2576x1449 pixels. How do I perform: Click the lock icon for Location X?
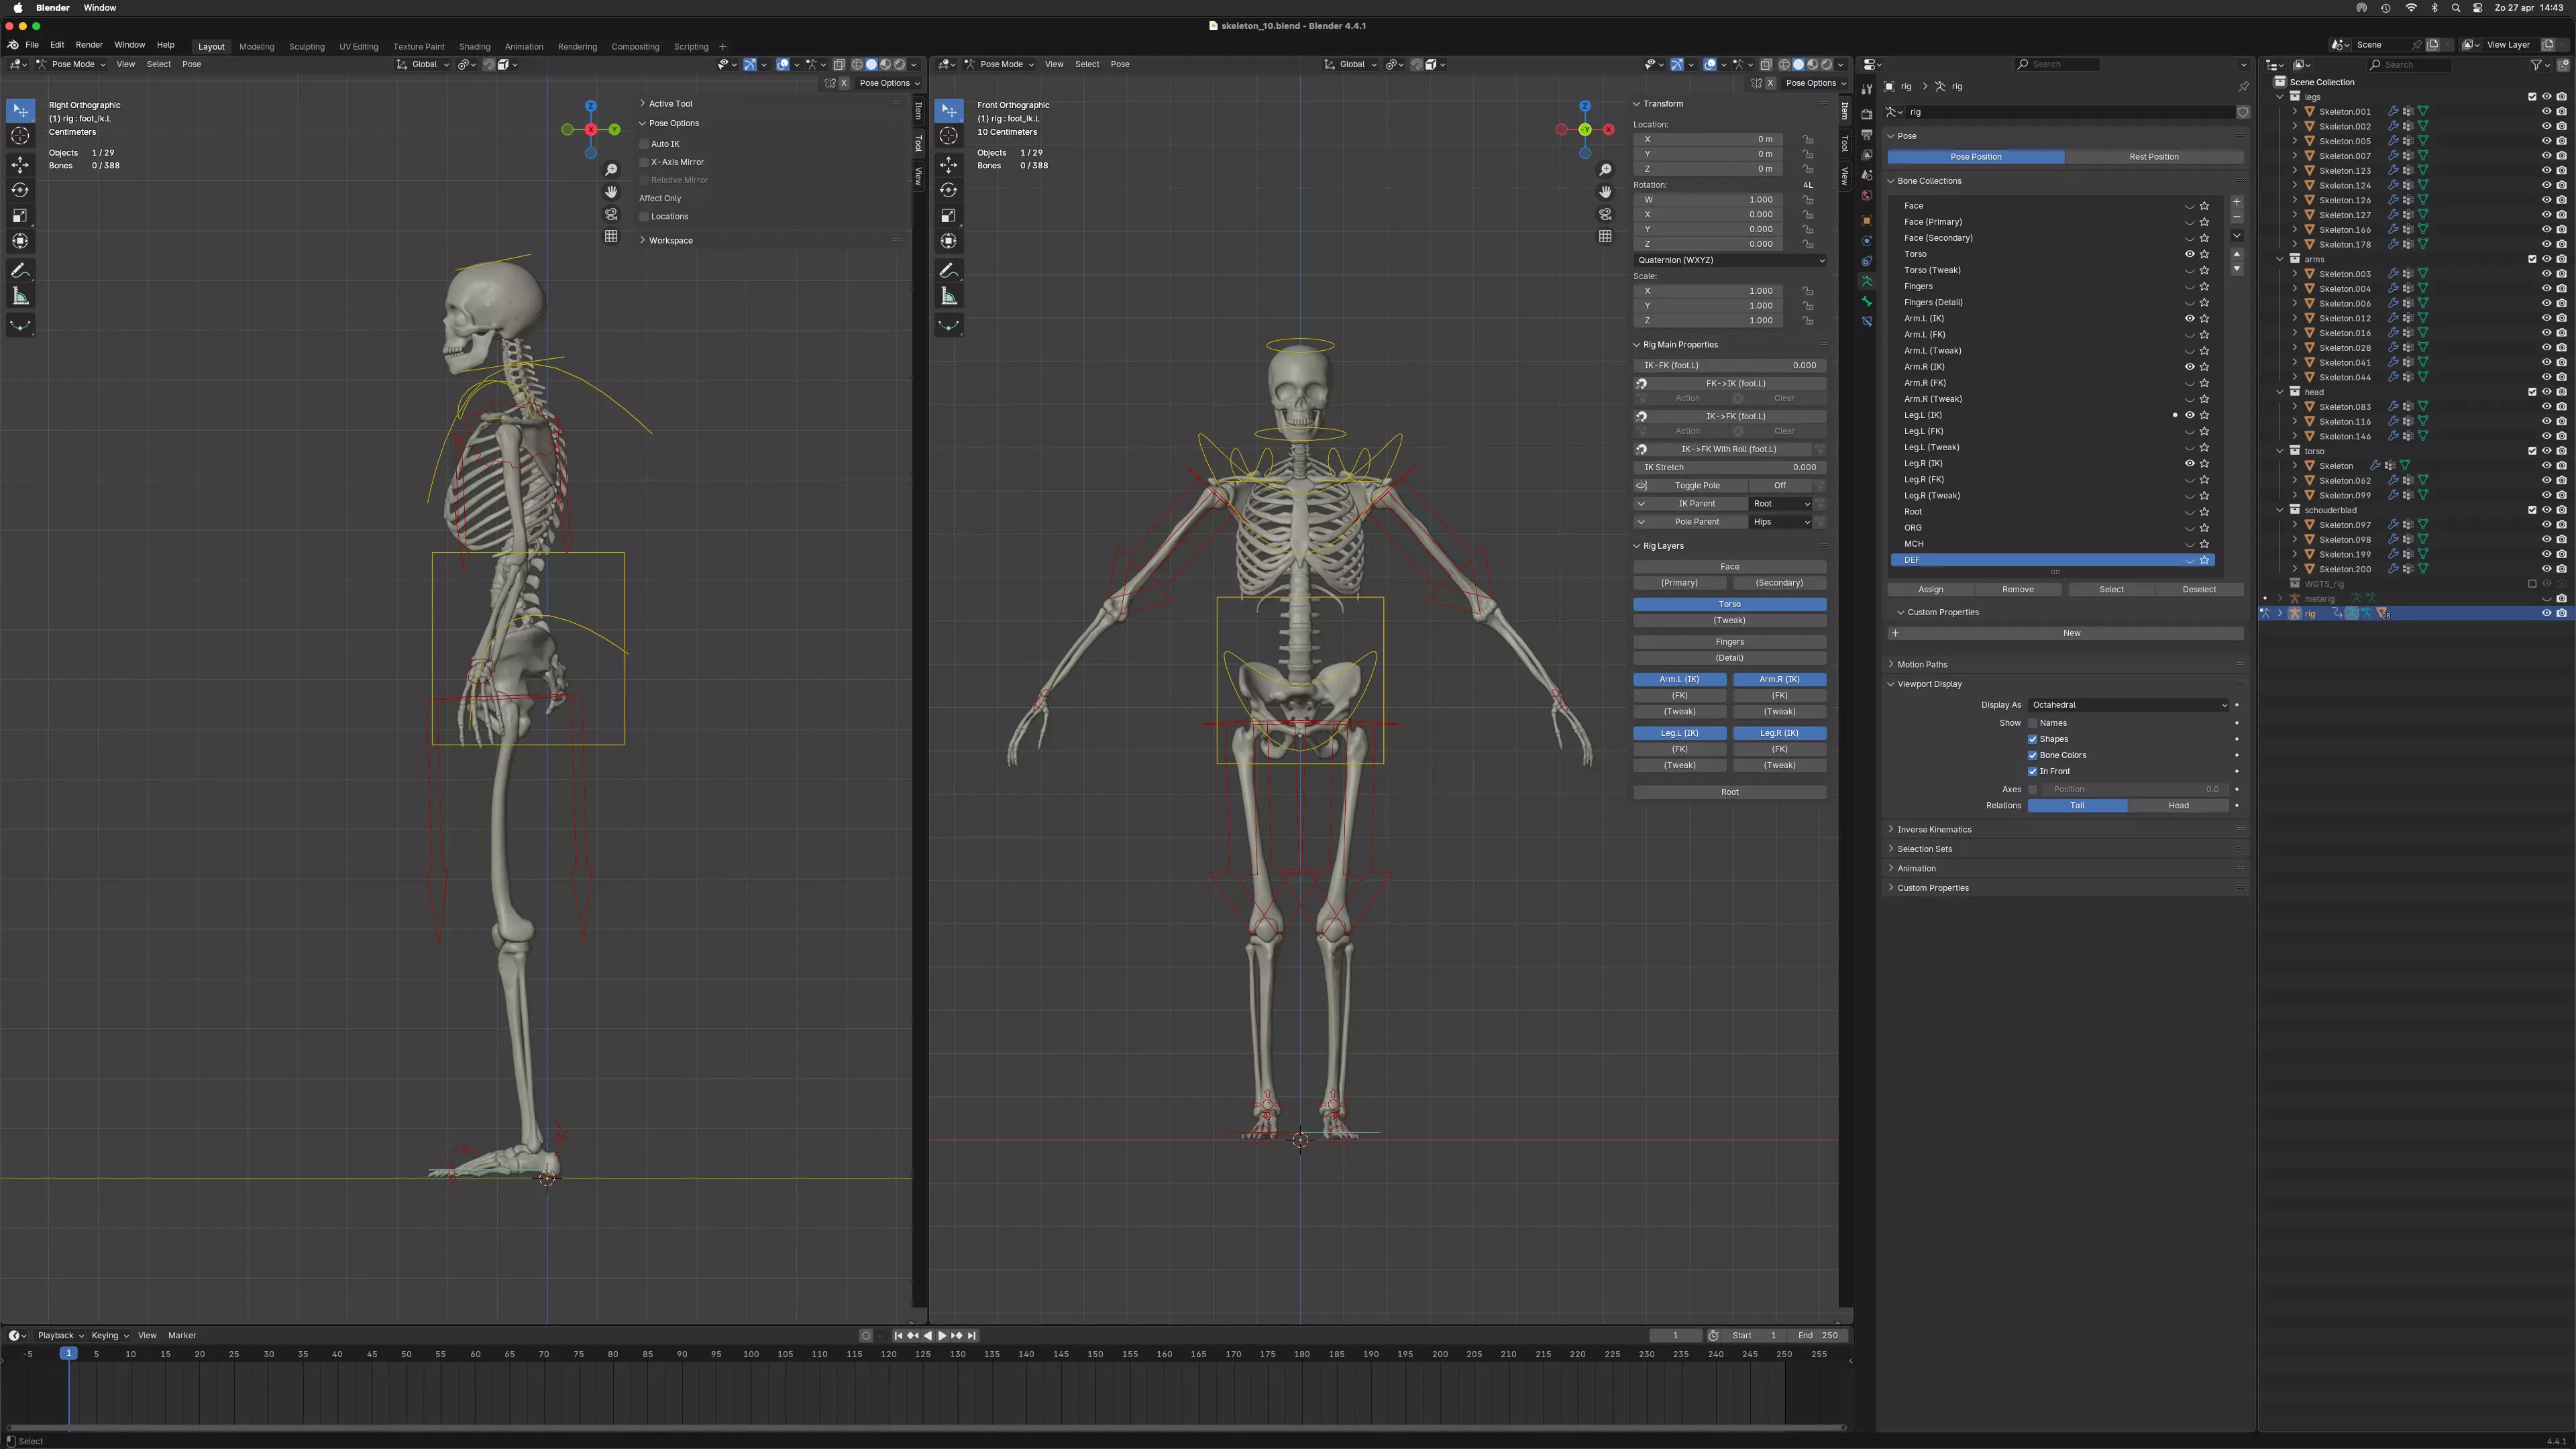click(x=1808, y=139)
